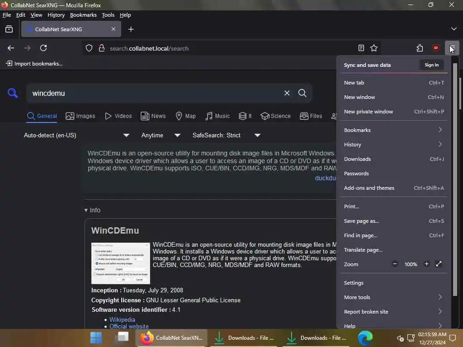Click the WinCDEmu settings thumbnail image
The height and width of the screenshot is (347, 463).
120,263
